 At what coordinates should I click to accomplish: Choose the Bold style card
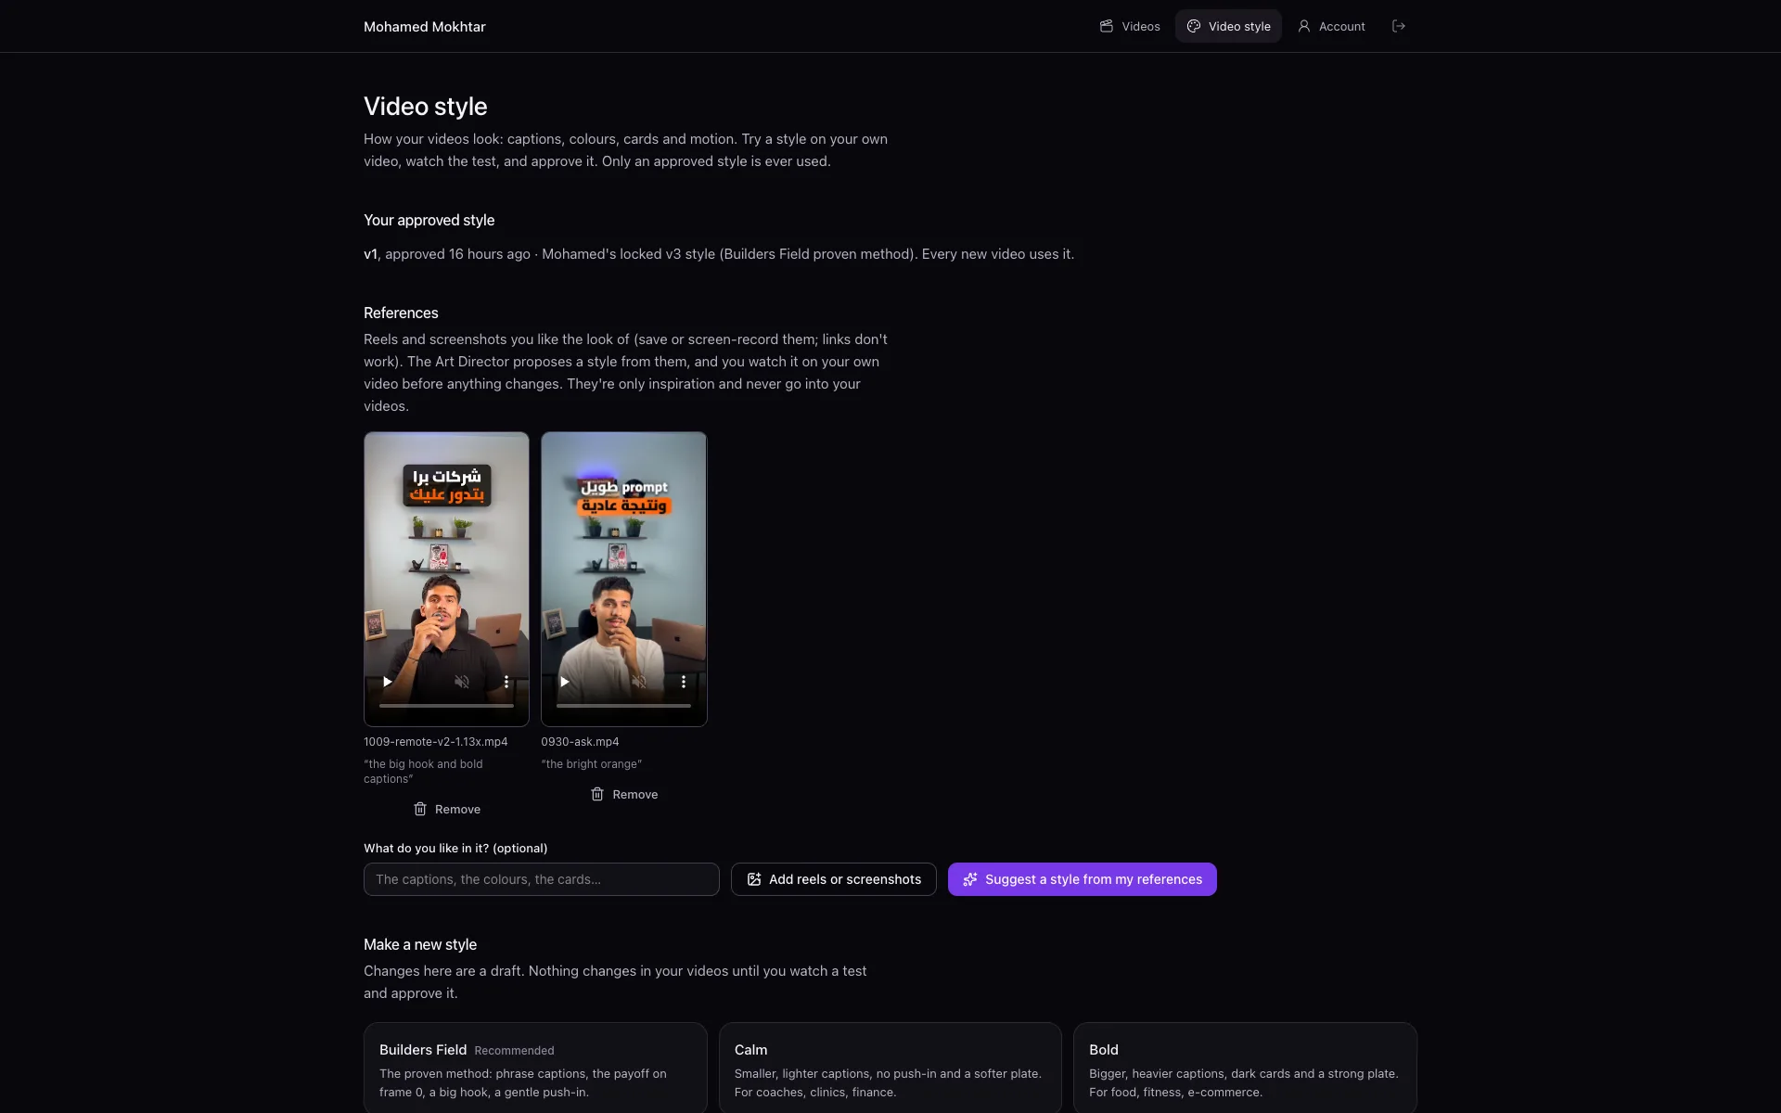click(1245, 1068)
